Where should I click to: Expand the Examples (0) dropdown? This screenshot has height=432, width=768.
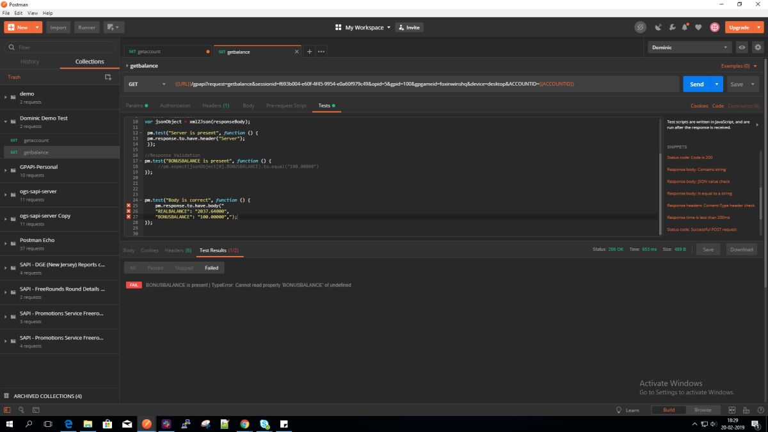pyautogui.click(x=739, y=66)
